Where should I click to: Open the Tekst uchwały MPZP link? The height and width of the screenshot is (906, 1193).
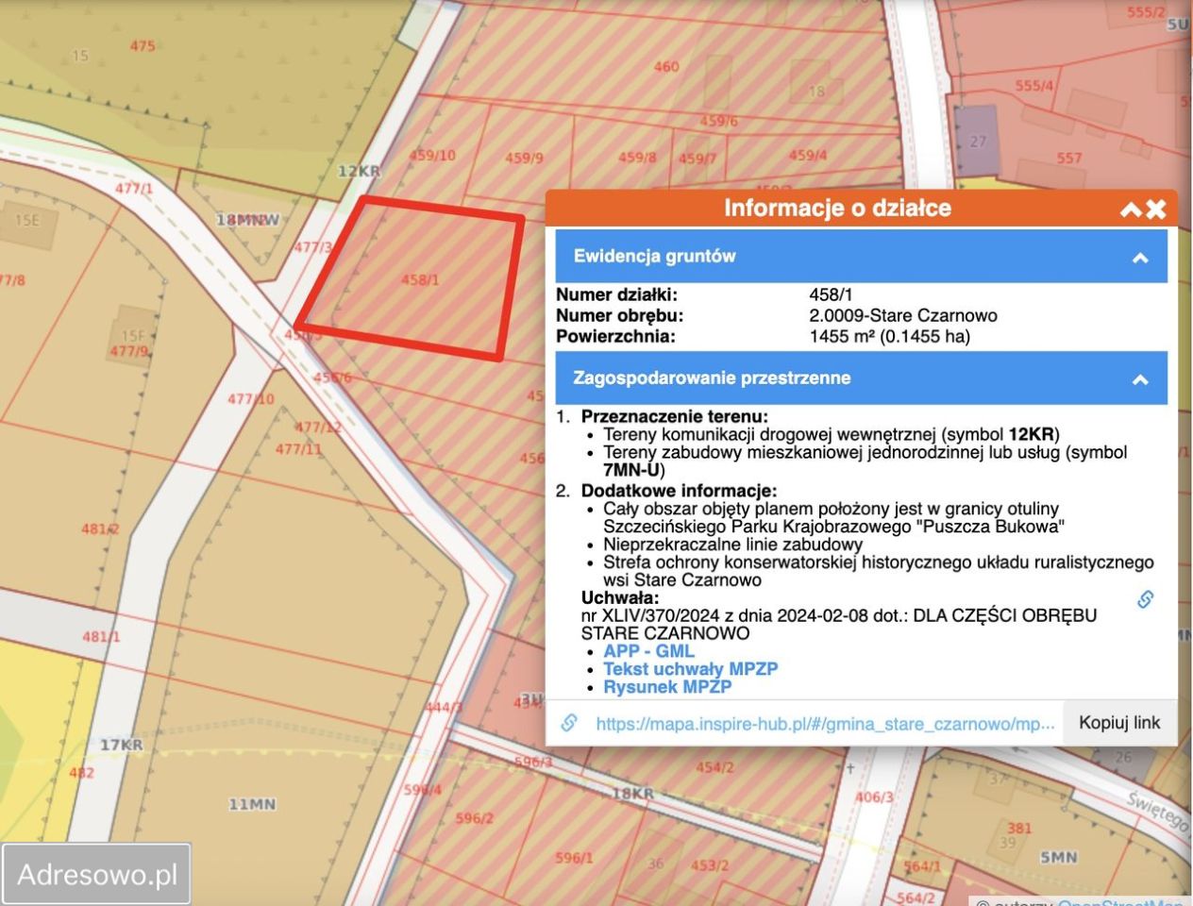(x=690, y=669)
